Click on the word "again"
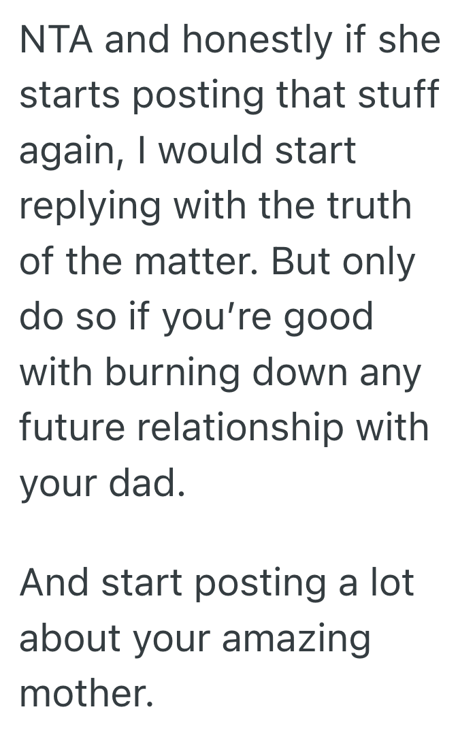Image resolution: width=475 pixels, height=735 pixels. point(67,152)
